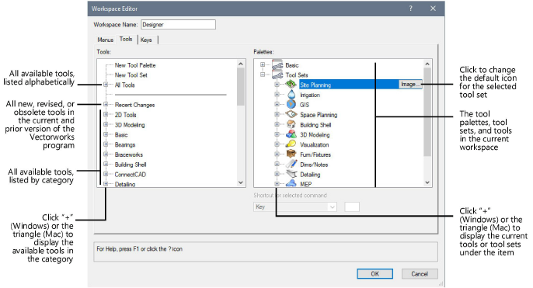Close the Workspace Editor dialog
This screenshot has width=533, height=288.
[433, 9]
